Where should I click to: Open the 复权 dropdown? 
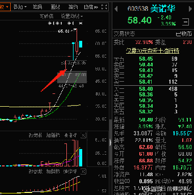(5, 7)
